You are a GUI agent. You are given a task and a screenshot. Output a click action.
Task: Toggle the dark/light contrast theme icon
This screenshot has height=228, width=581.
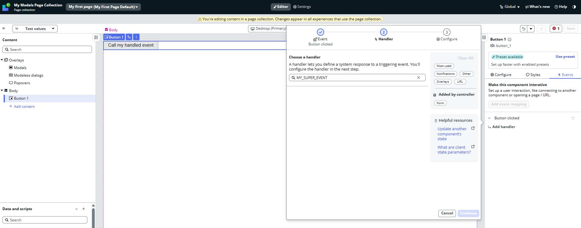click(x=574, y=7)
